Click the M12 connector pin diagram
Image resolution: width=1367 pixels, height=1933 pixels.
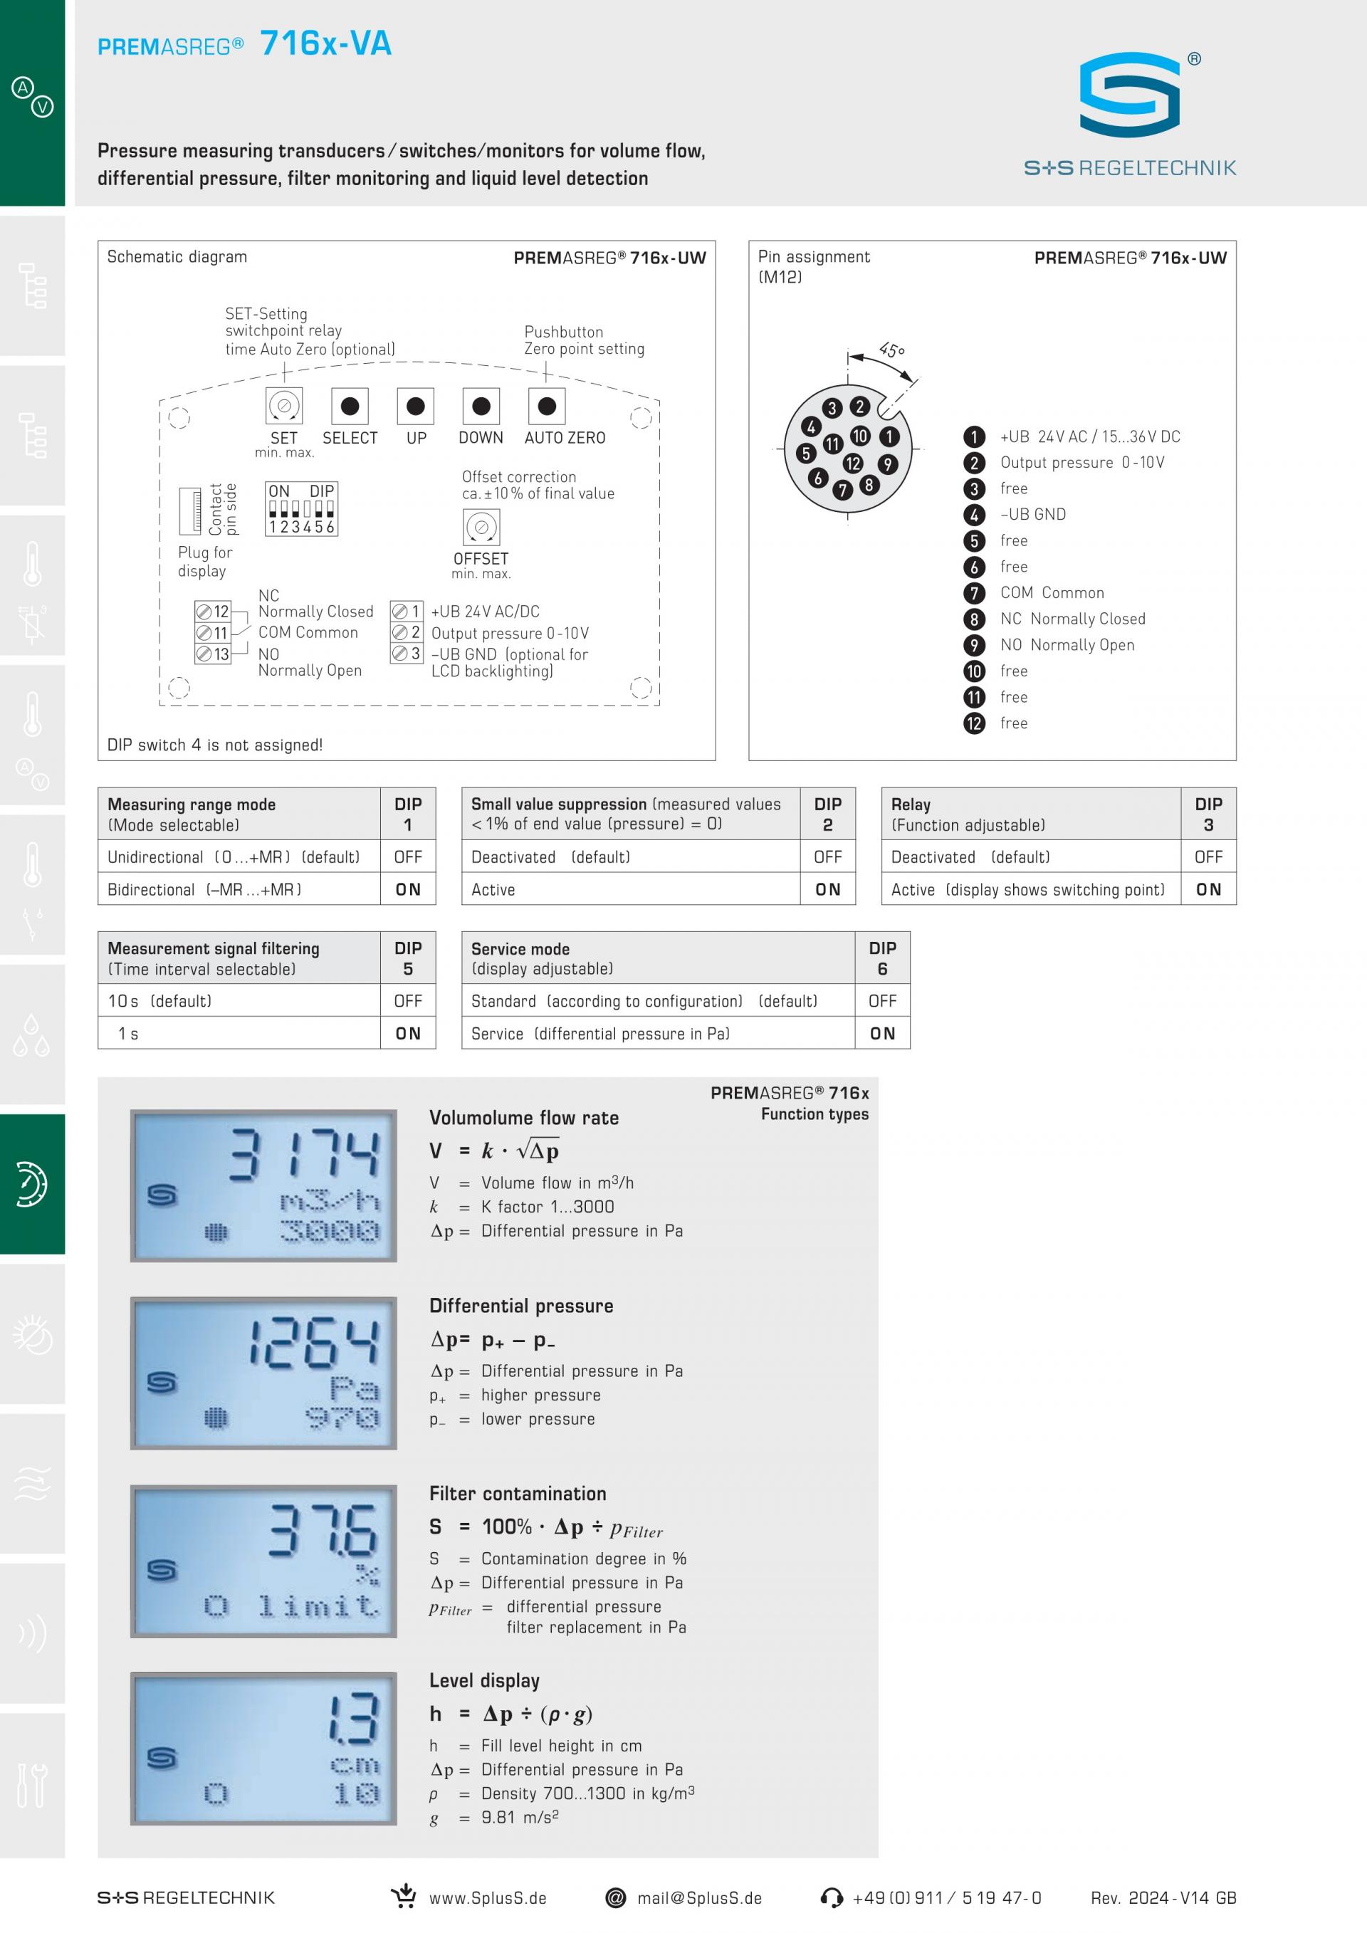click(x=848, y=449)
